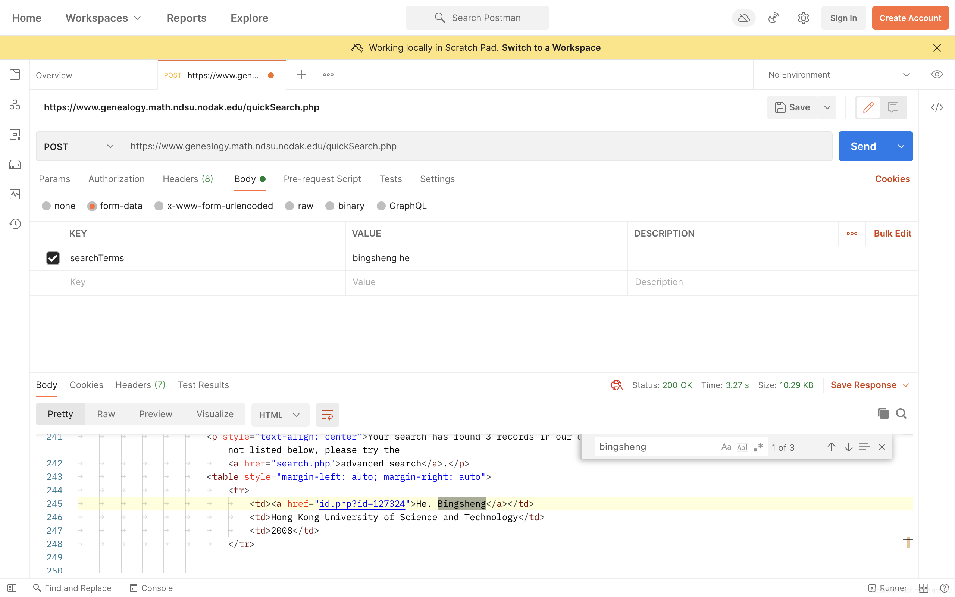Close the response search box
Viewport: 955px width, 597px height.
click(882, 447)
